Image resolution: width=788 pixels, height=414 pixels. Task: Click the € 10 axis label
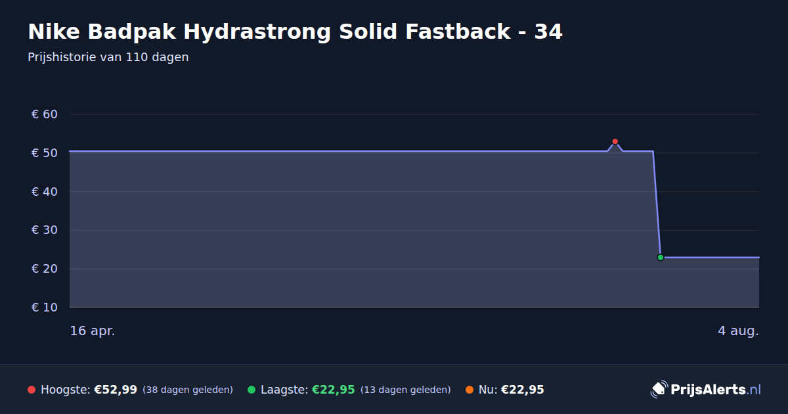pyautogui.click(x=45, y=308)
